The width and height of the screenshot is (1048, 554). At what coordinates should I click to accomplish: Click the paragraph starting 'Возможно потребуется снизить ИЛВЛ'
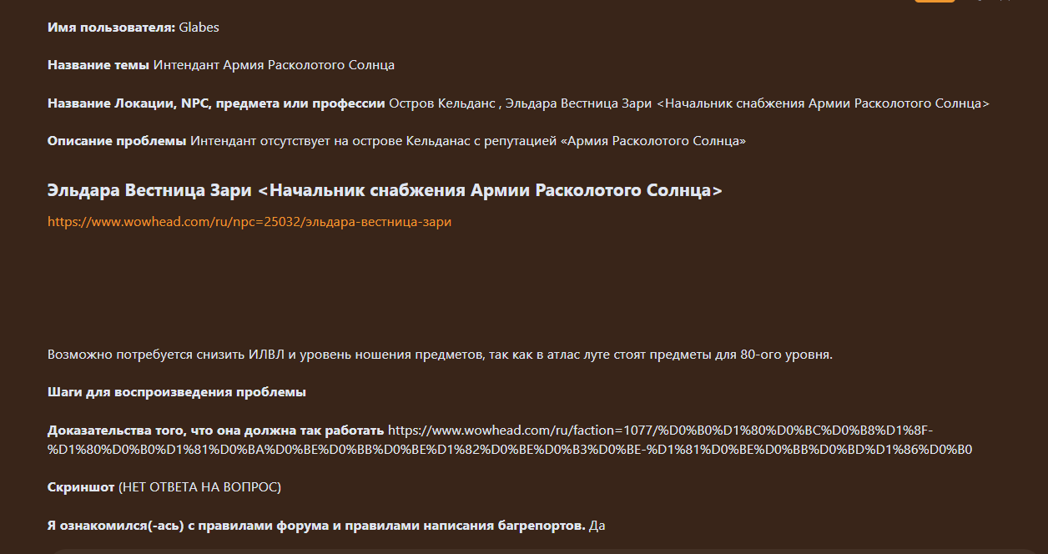tap(440, 355)
